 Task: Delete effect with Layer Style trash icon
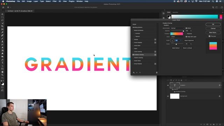156,72
